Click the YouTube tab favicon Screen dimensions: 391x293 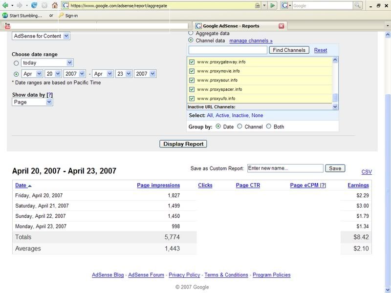pos(7,26)
